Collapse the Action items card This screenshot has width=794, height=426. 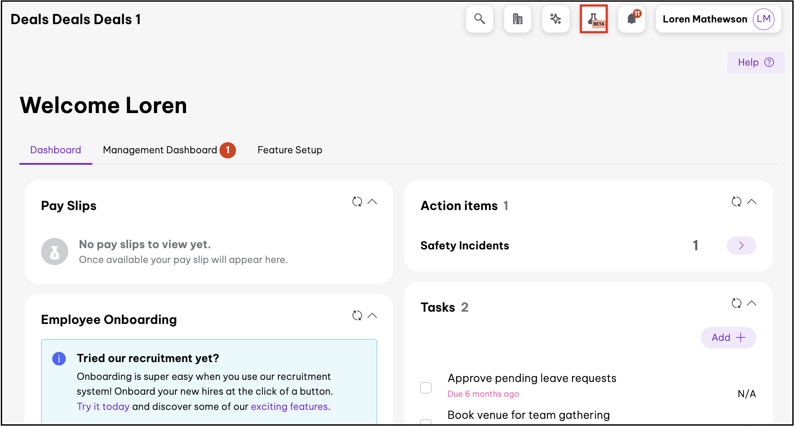752,202
